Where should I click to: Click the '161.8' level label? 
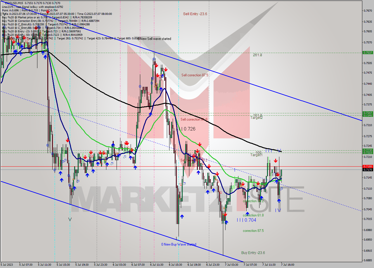[x=257, y=115]
